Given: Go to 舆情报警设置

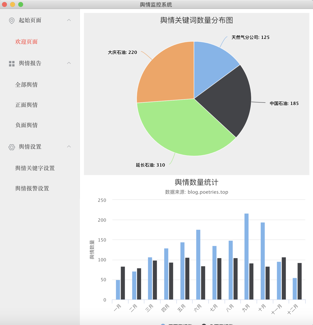Looking at the screenshot, I should pyautogui.click(x=32, y=188).
